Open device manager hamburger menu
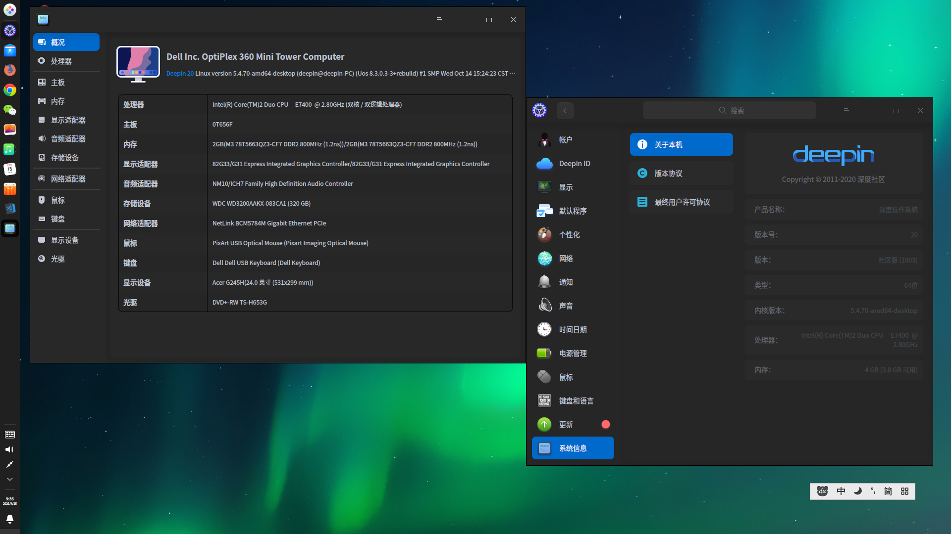 pos(439,20)
